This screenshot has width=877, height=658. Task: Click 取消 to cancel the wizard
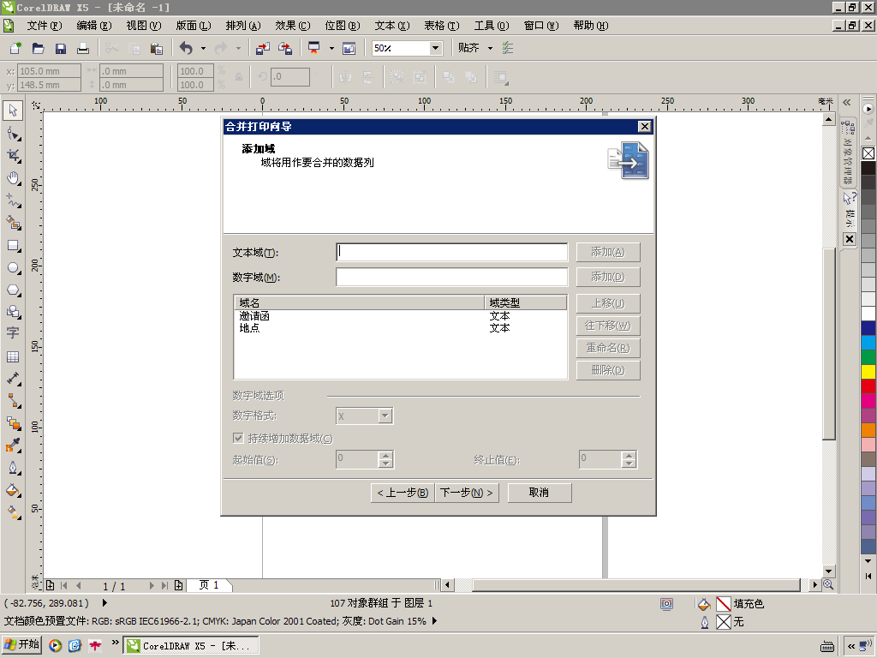[540, 493]
